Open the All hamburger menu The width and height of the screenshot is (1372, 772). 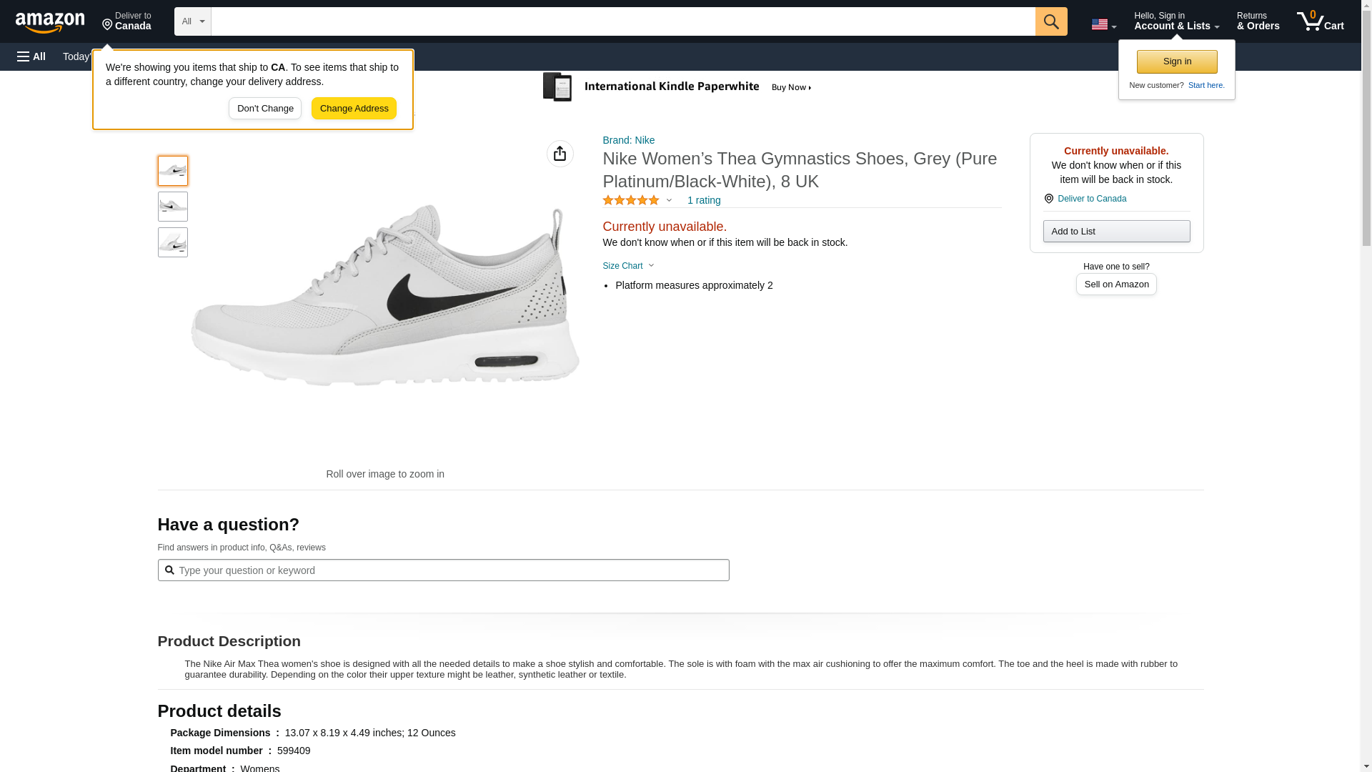coord(31,56)
